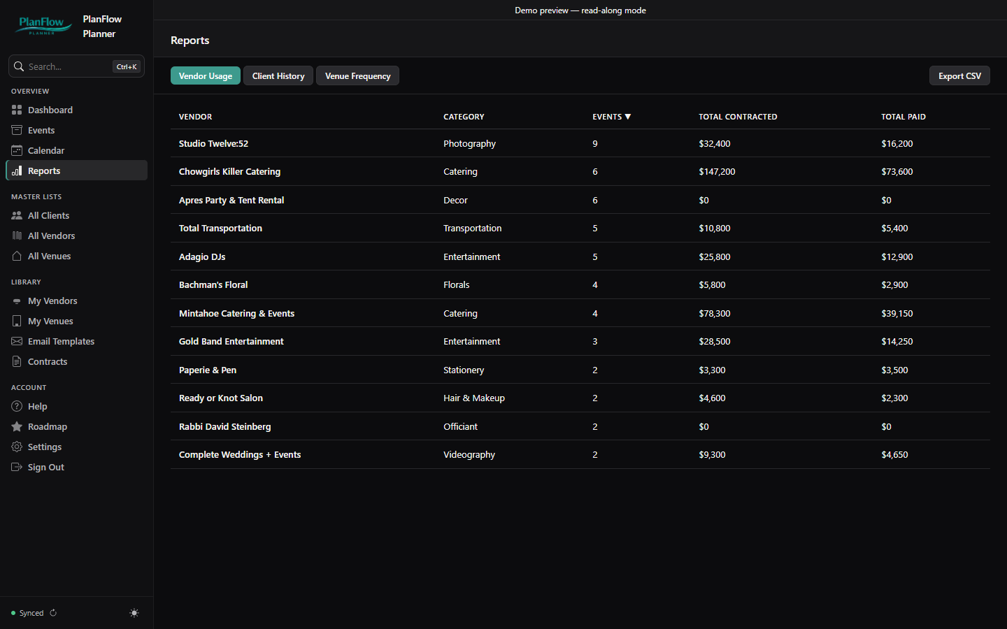The image size is (1007, 629).
Task: Open All Clients people icon
Action: (17, 215)
